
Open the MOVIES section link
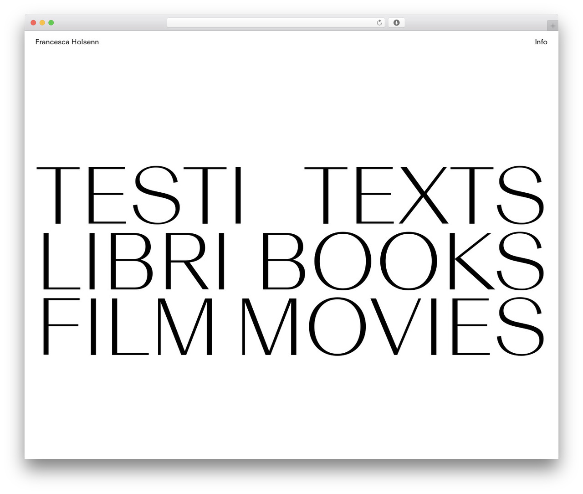(393, 326)
